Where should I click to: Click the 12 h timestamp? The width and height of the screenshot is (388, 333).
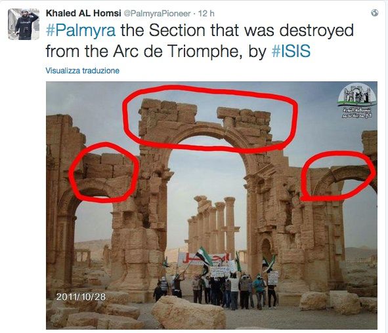[x=206, y=13]
